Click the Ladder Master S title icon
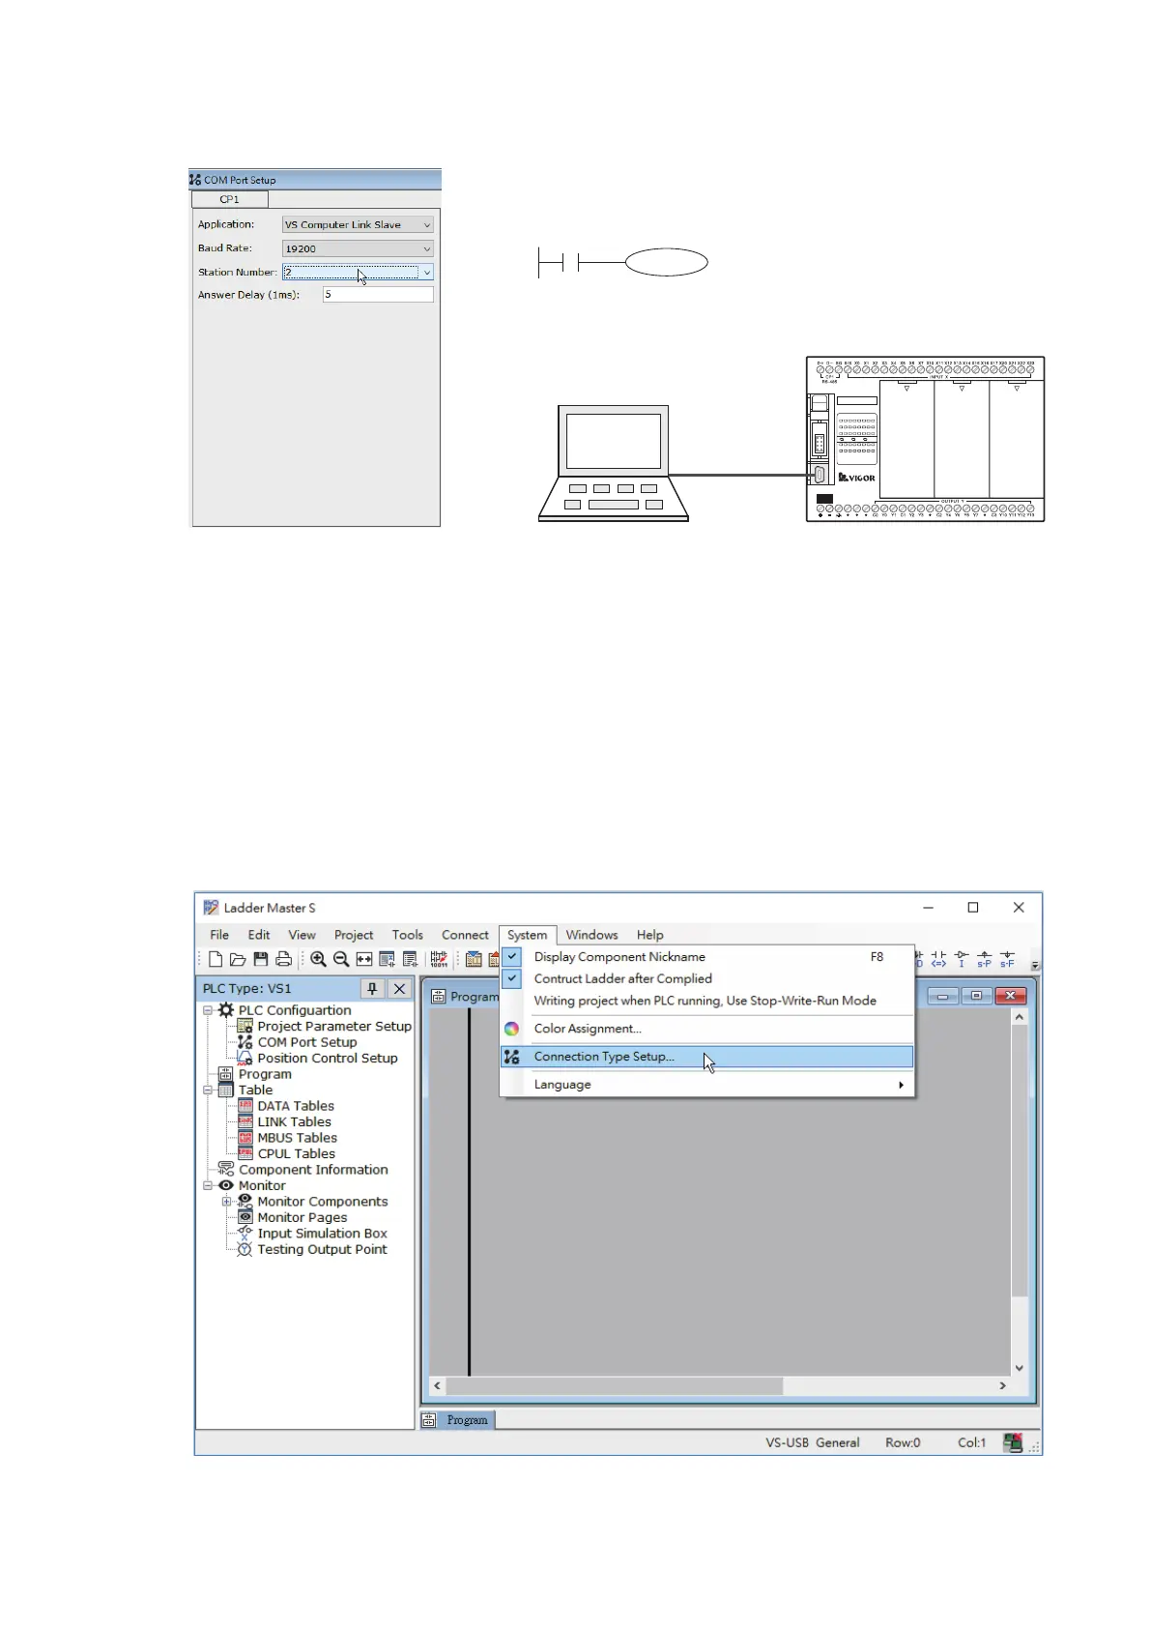 211,908
